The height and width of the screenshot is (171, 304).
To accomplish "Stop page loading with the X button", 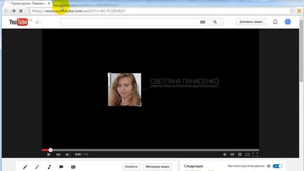I will 21,11.
